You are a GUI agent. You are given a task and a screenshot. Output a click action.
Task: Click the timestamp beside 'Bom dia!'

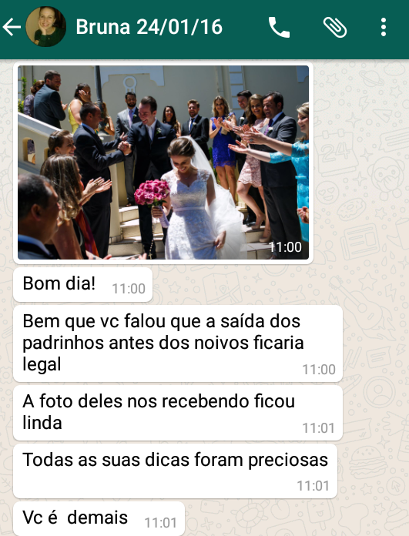[x=129, y=289]
